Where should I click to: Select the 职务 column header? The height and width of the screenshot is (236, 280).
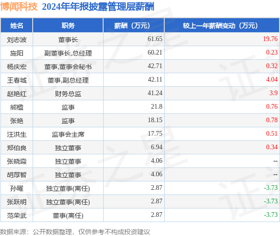68,26
